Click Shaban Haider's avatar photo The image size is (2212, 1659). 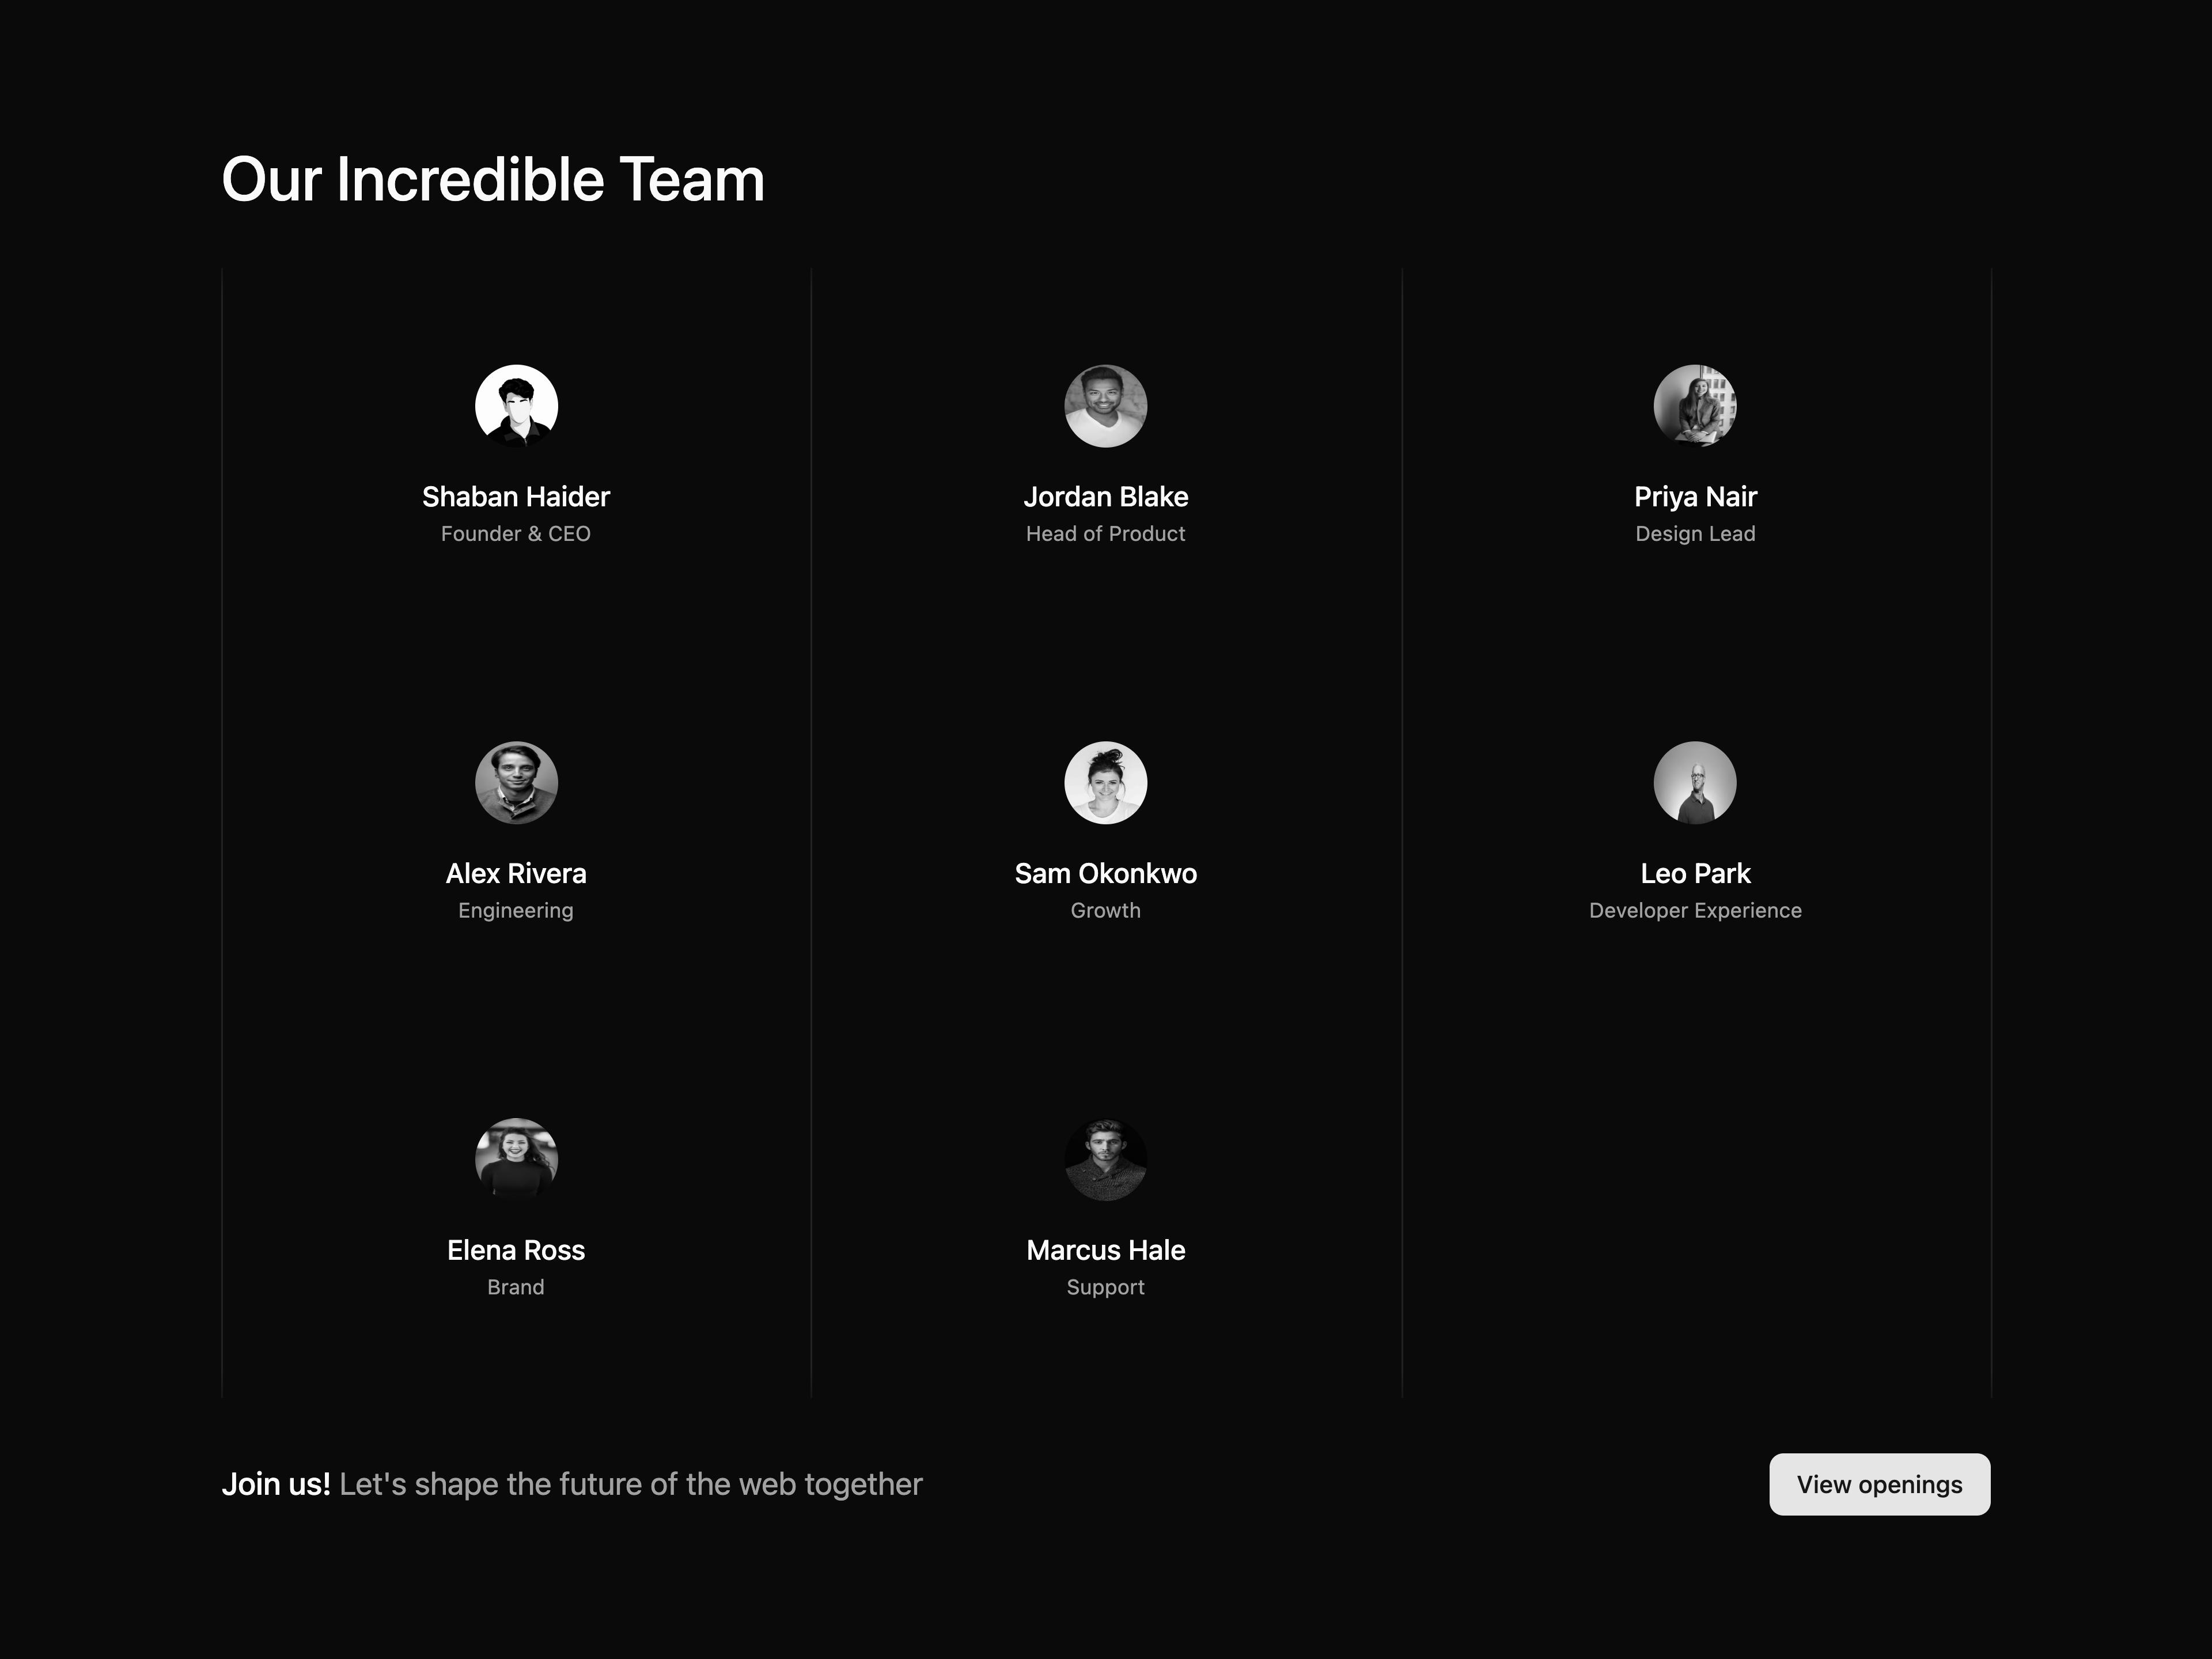tap(516, 406)
